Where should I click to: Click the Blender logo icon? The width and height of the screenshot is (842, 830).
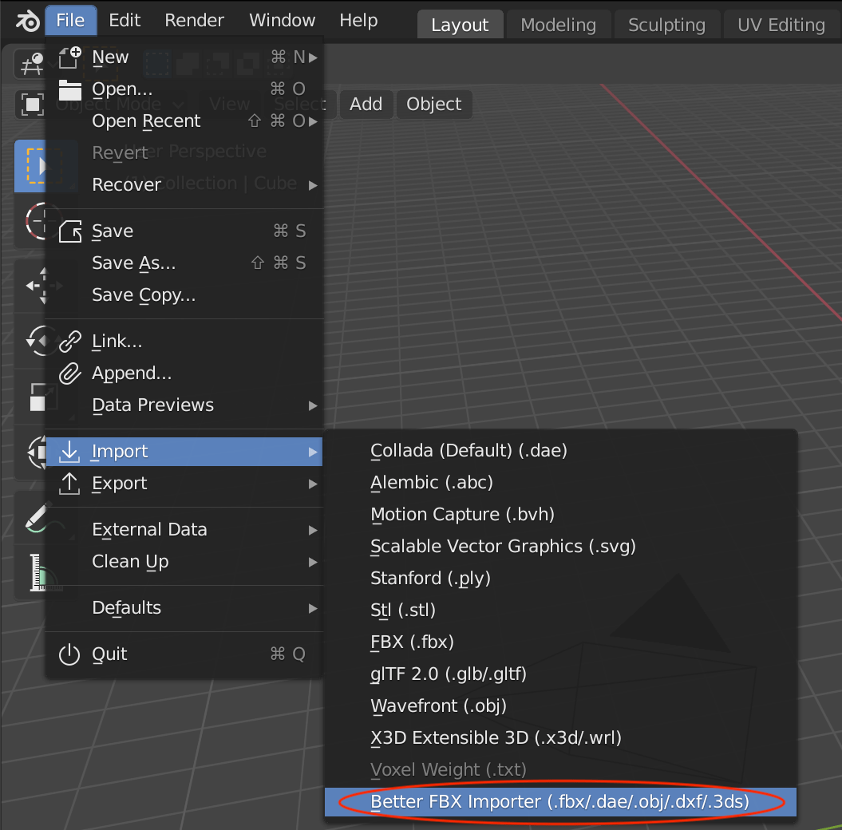(26, 20)
